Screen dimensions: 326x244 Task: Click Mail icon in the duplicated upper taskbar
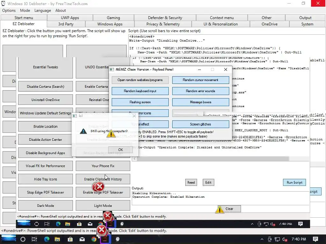90,224
